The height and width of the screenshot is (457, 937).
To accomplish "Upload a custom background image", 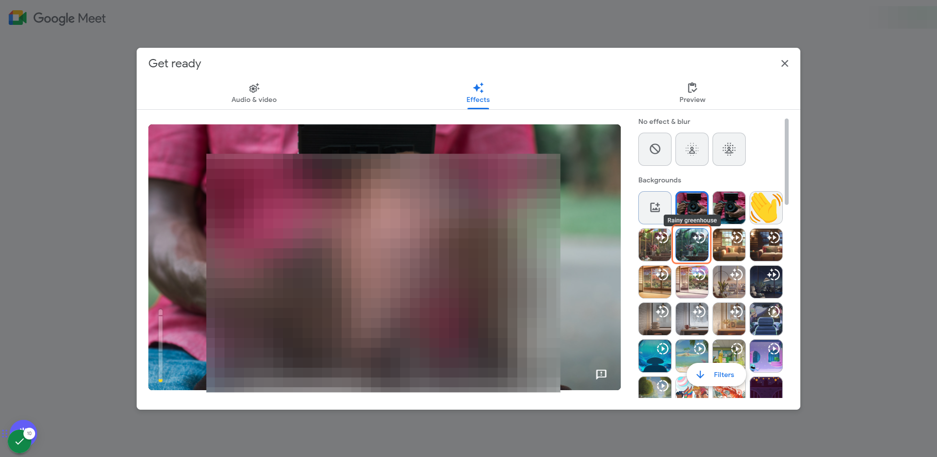I will click(x=655, y=208).
